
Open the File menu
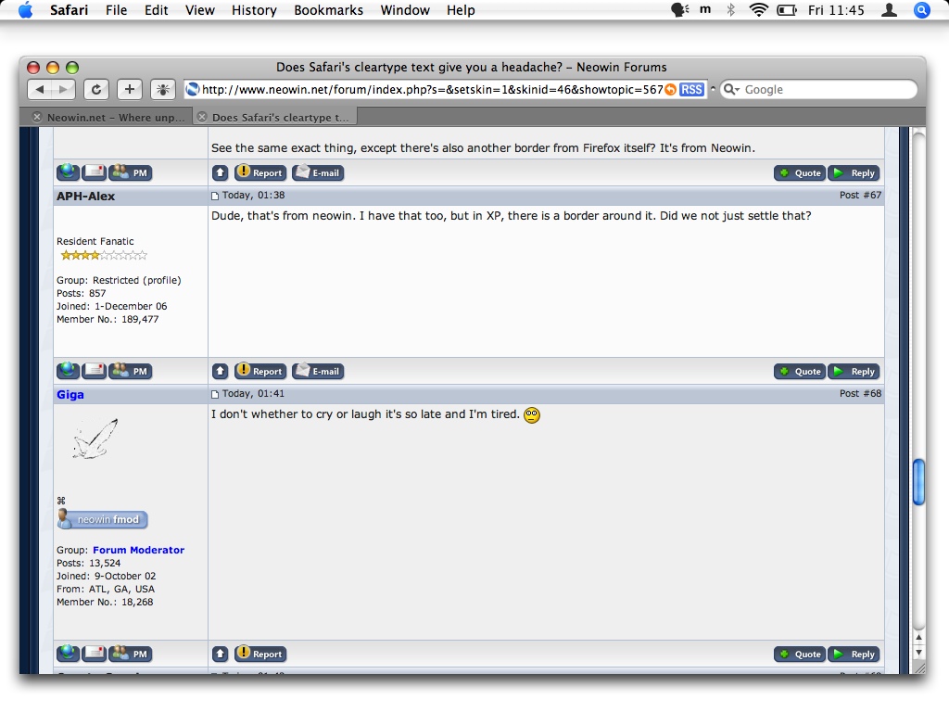[x=116, y=10]
